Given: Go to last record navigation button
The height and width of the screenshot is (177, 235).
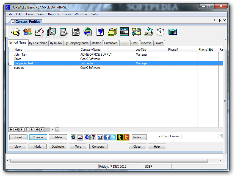Looking at the screenshot, I should click(42, 130).
